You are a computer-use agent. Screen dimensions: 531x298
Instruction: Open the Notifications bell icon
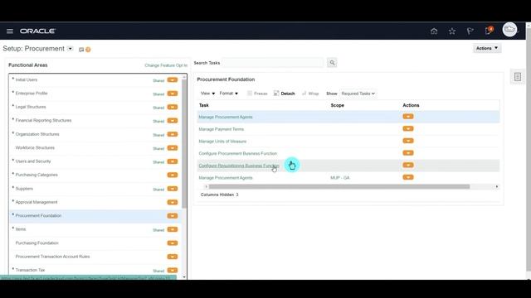[489, 31]
